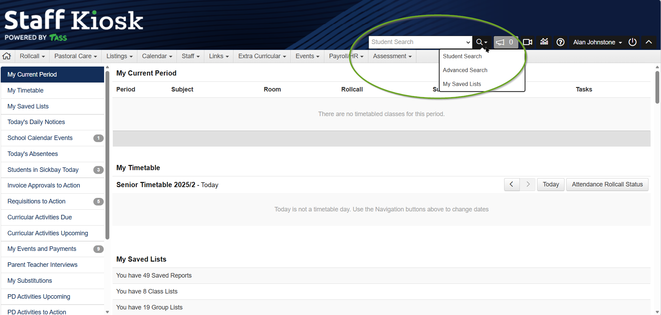Open Parent Teacher Interviews

click(x=52, y=265)
